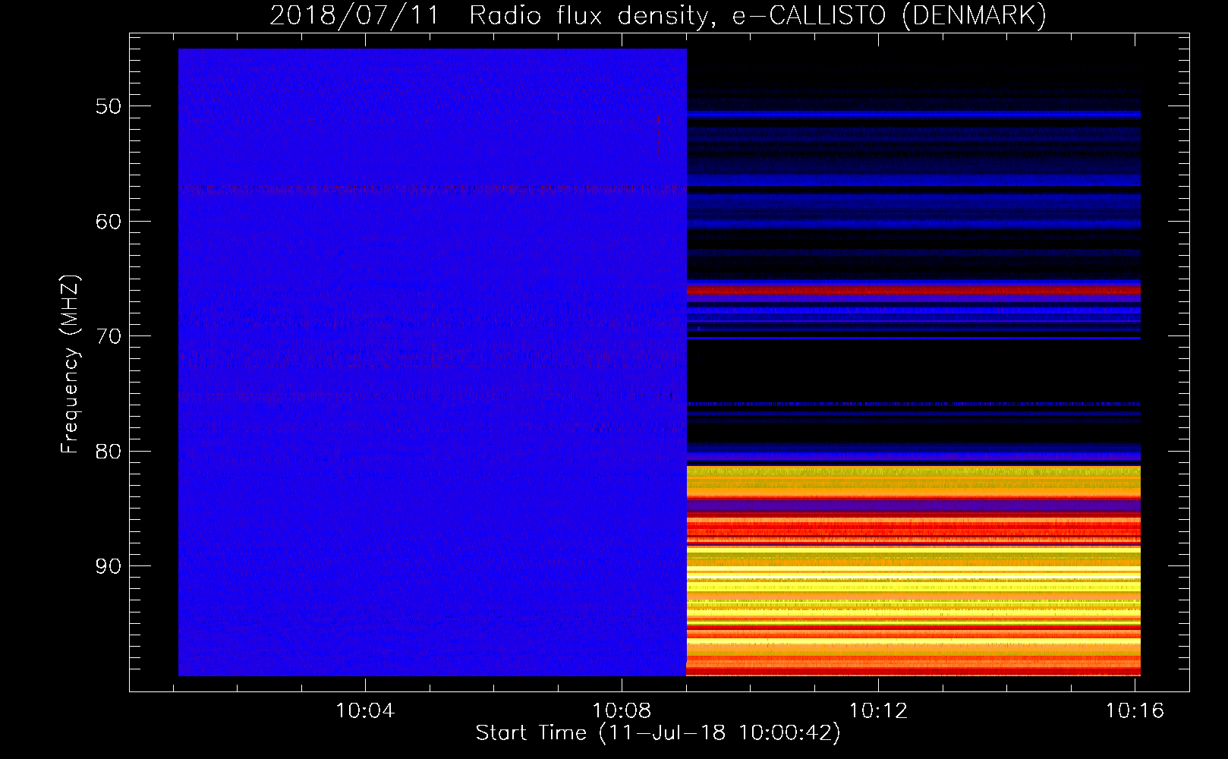The height and width of the screenshot is (759, 1228).
Task: Click the 90 frequency tick label
Action: coord(109,567)
